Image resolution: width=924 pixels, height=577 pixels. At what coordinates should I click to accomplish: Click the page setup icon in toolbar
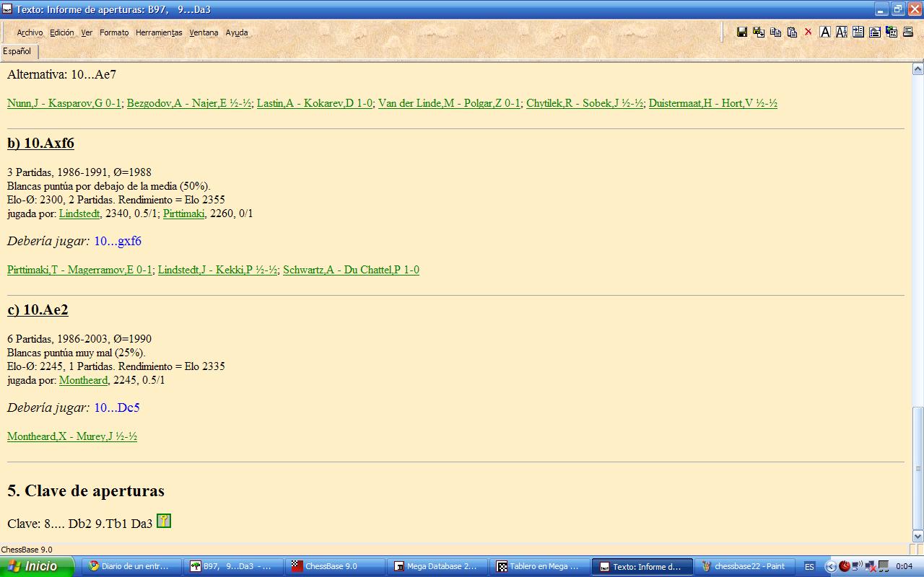click(x=874, y=32)
